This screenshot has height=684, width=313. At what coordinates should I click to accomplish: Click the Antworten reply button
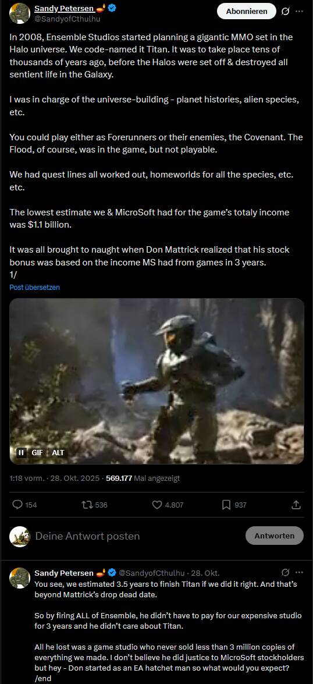pos(274,536)
